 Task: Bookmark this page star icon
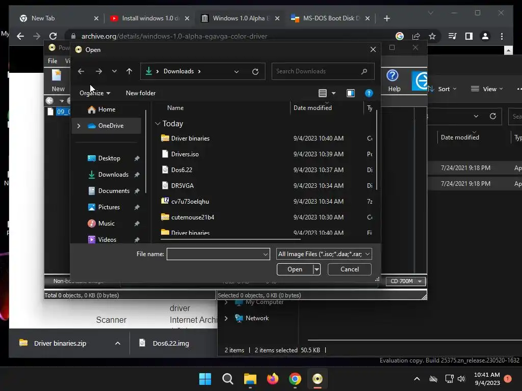point(432,36)
